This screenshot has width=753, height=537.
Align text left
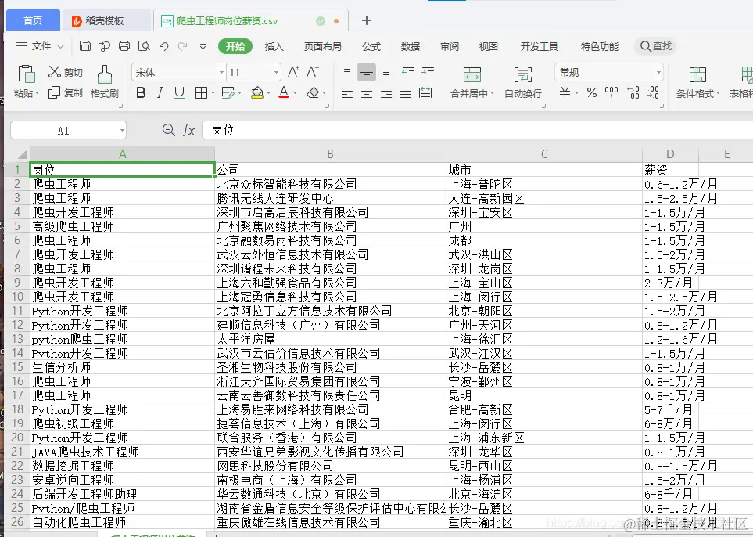(346, 92)
